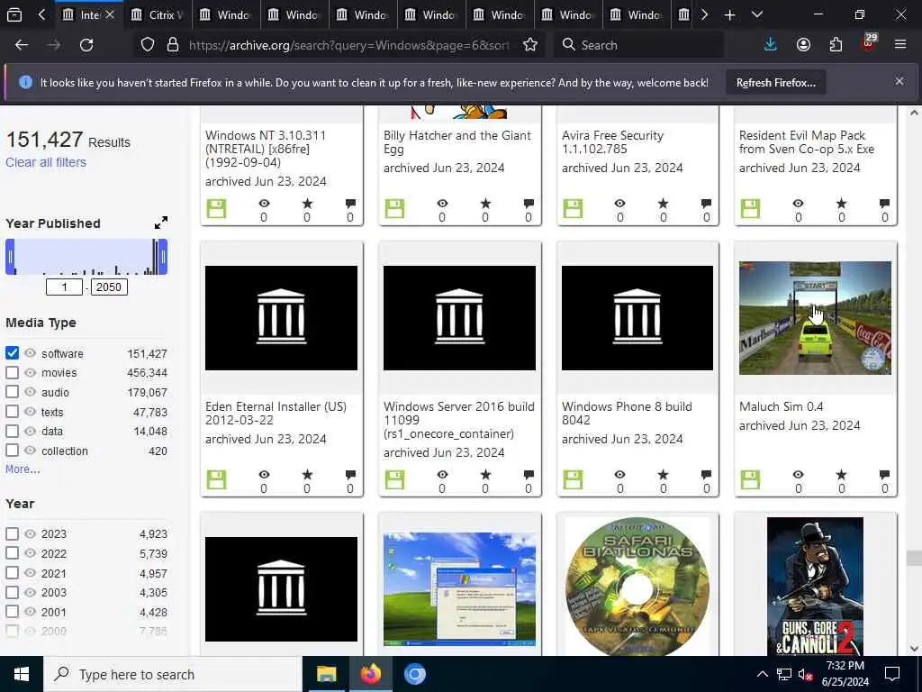922x692 pixels.
Task: Show hidden icons in system tray
Action: click(762, 674)
